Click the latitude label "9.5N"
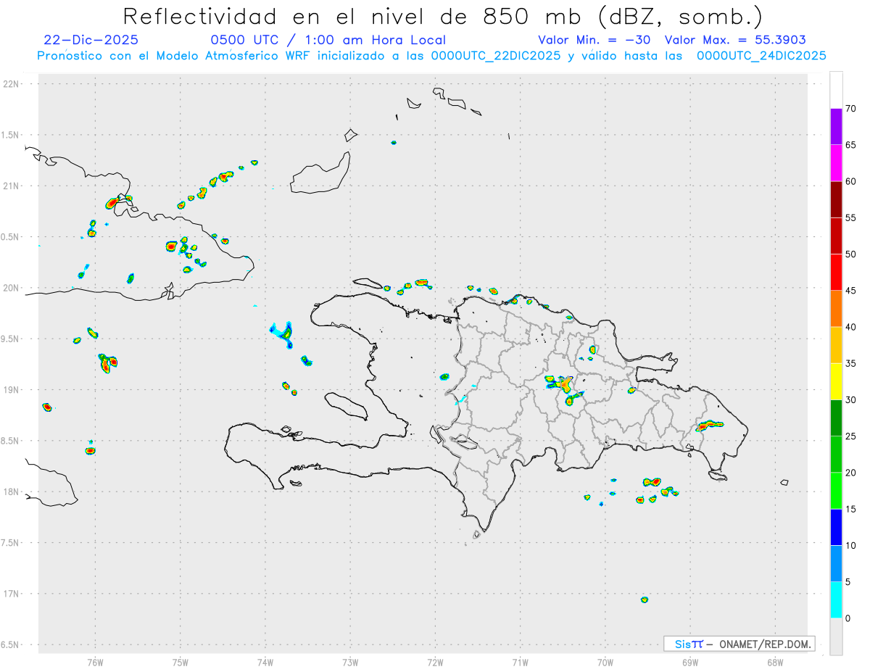This screenshot has height=672, width=870. click(11, 339)
